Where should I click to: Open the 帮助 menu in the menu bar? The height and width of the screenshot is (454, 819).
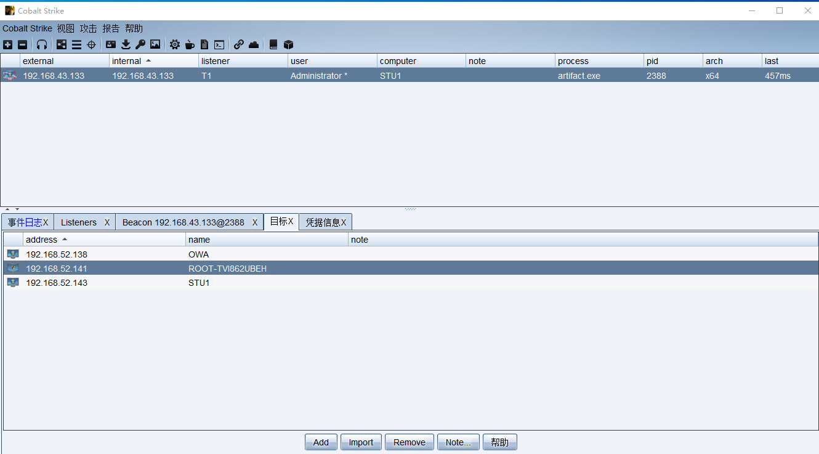point(134,28)
